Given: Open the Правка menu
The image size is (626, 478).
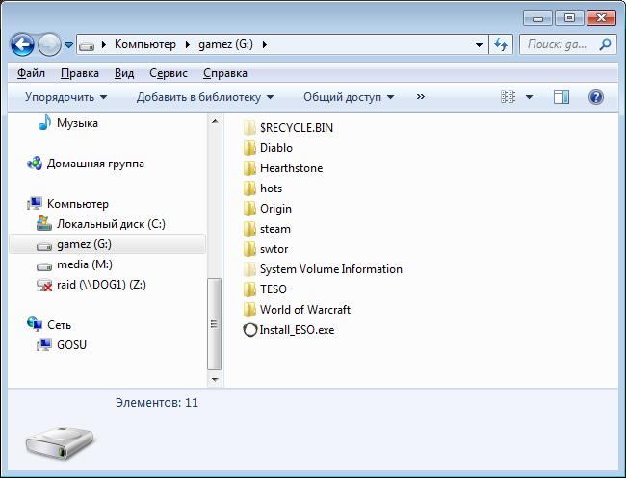Looking at the screenshot, I should [80, 73].
